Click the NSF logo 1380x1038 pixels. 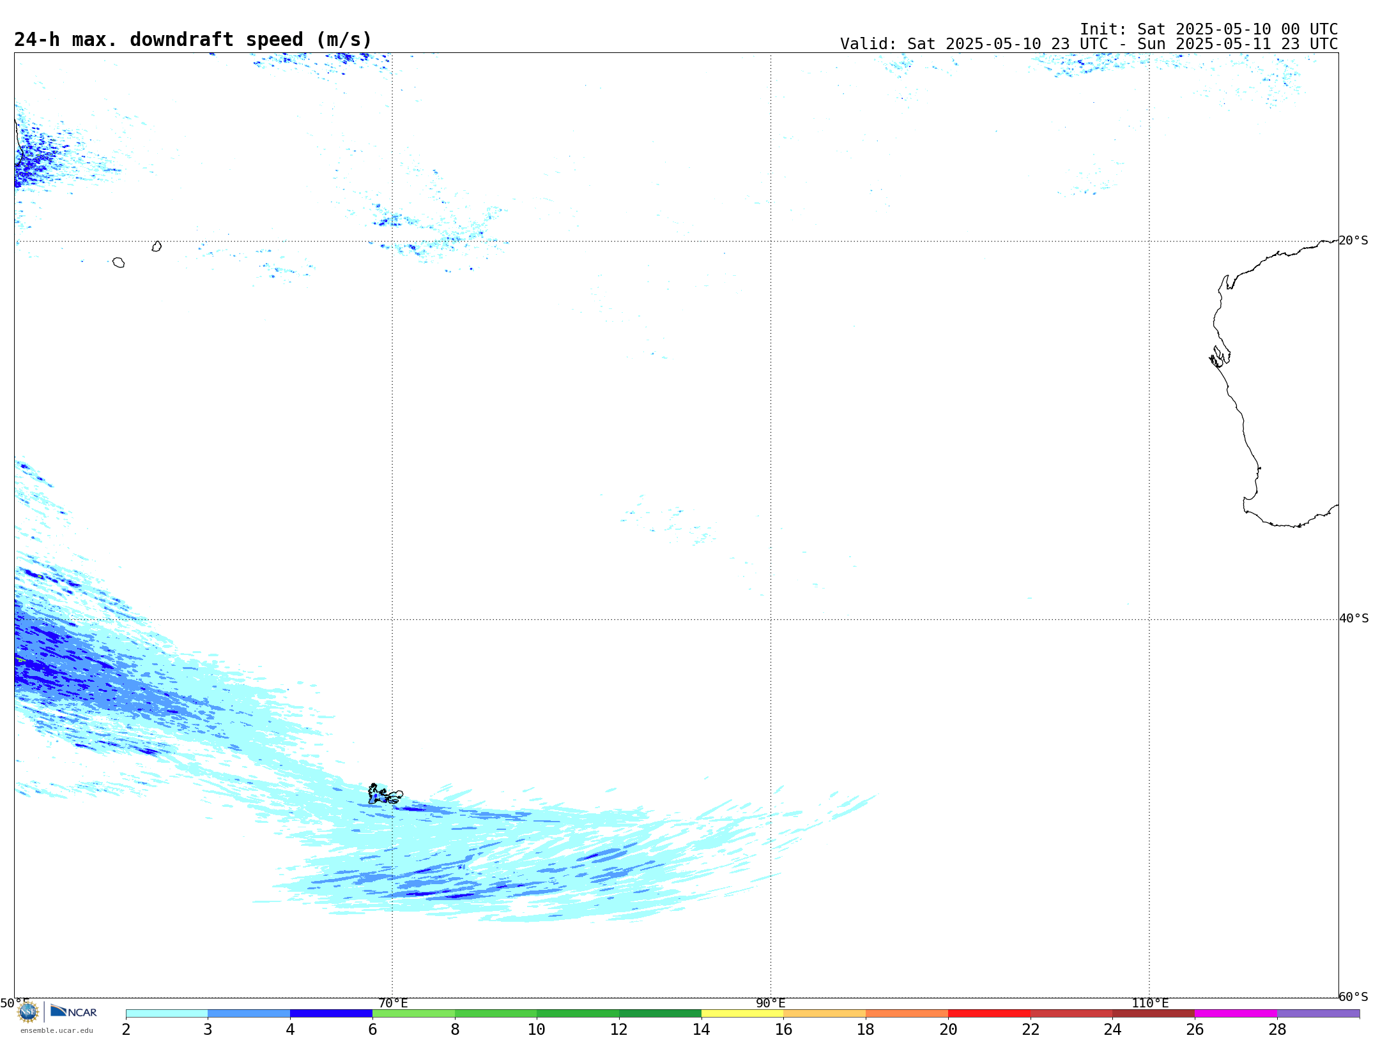pos(28,1012)
